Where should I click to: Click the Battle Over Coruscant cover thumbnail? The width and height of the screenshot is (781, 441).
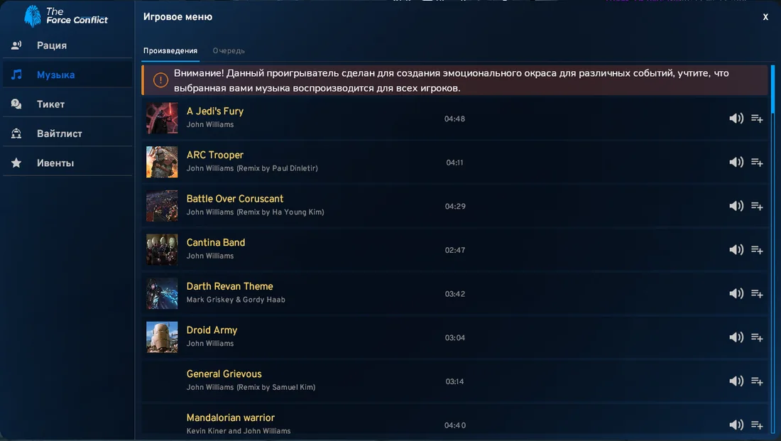click(162, 206)
